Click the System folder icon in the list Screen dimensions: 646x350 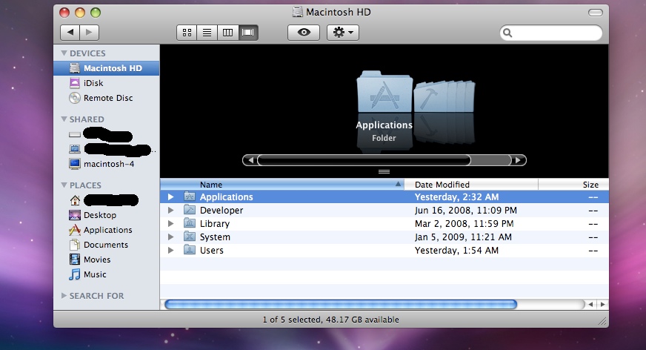point(190,237)
